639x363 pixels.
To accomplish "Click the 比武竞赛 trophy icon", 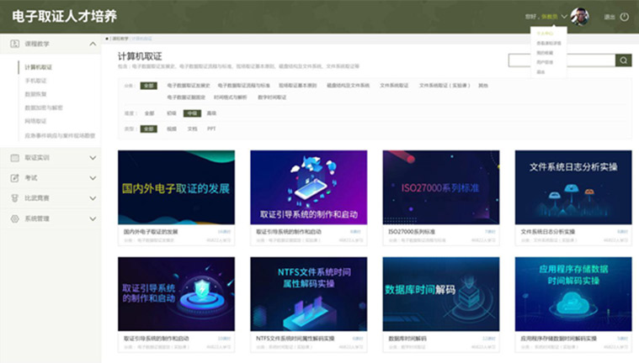I will [14, 198].
